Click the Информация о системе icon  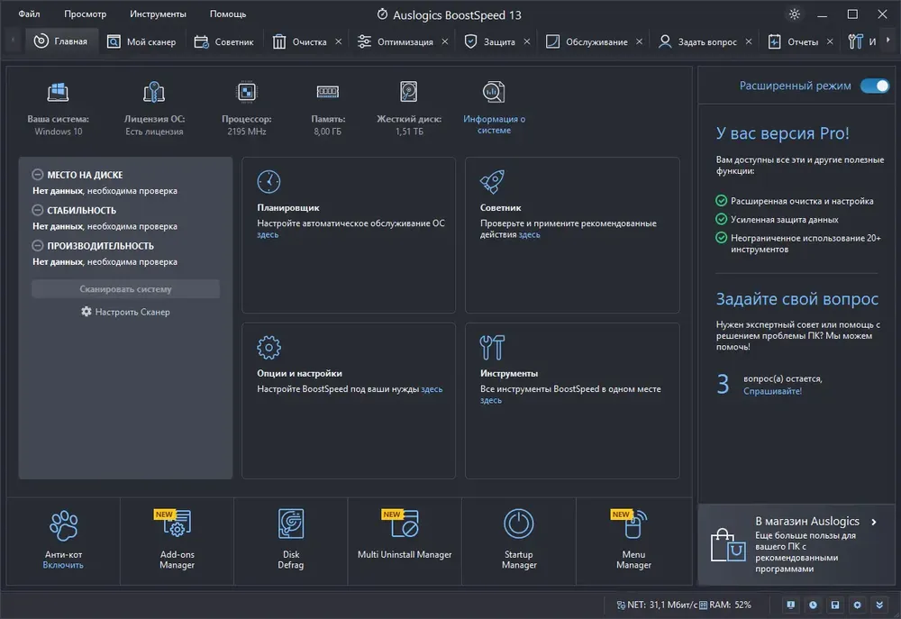(494, 92)
